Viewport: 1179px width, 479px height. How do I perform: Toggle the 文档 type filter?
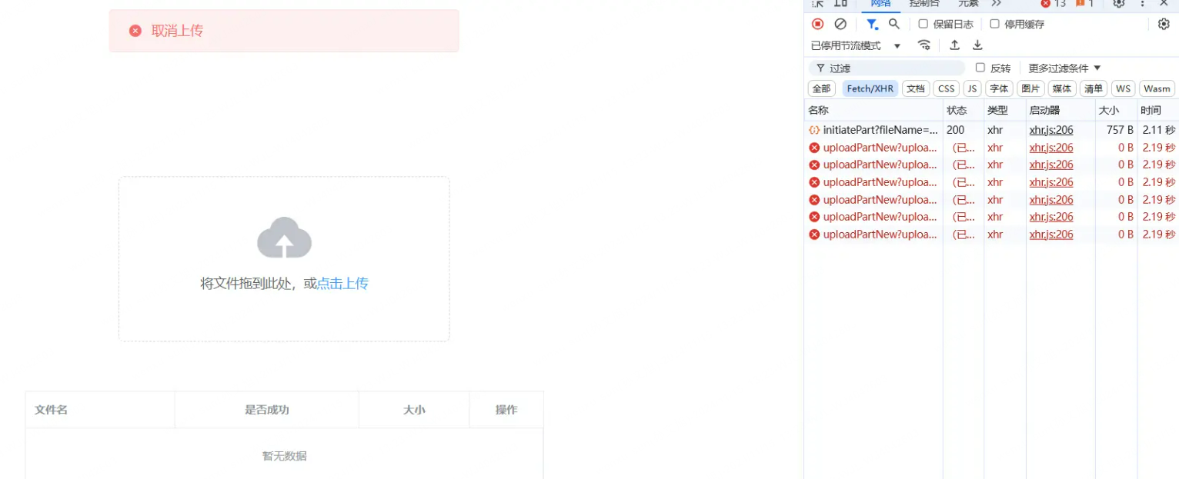[916, 88]
